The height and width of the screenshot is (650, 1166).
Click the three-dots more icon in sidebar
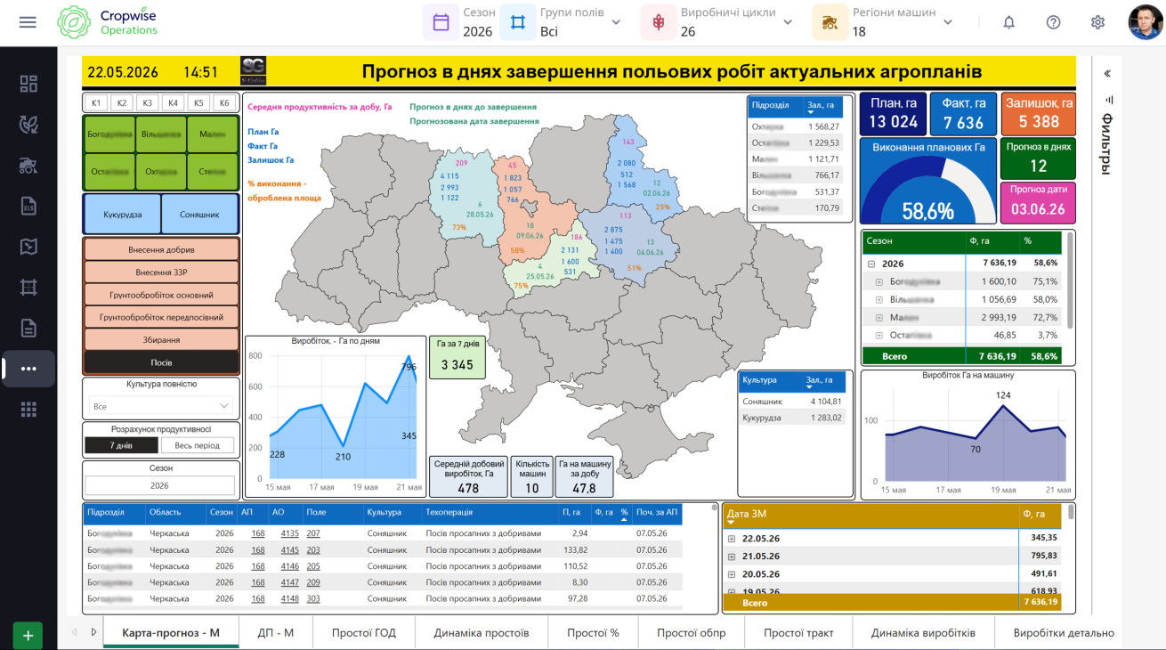click(28, 369)
